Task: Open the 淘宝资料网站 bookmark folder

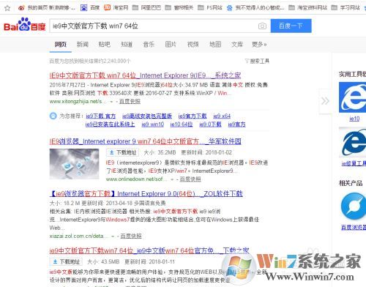Action: (307, 8)
